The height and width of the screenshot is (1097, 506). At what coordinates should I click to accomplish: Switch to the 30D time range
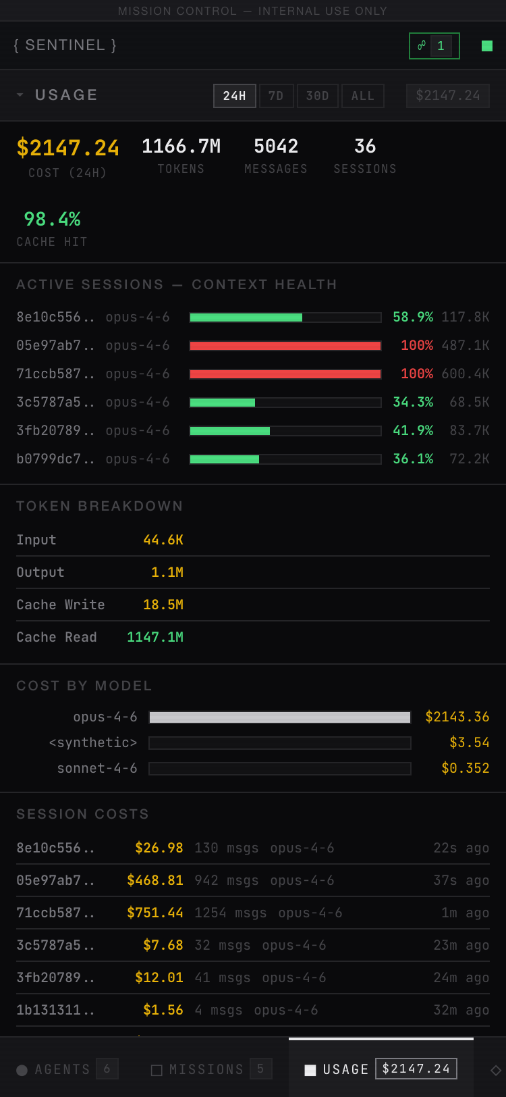pyautogui.click(x=318, y=96)
